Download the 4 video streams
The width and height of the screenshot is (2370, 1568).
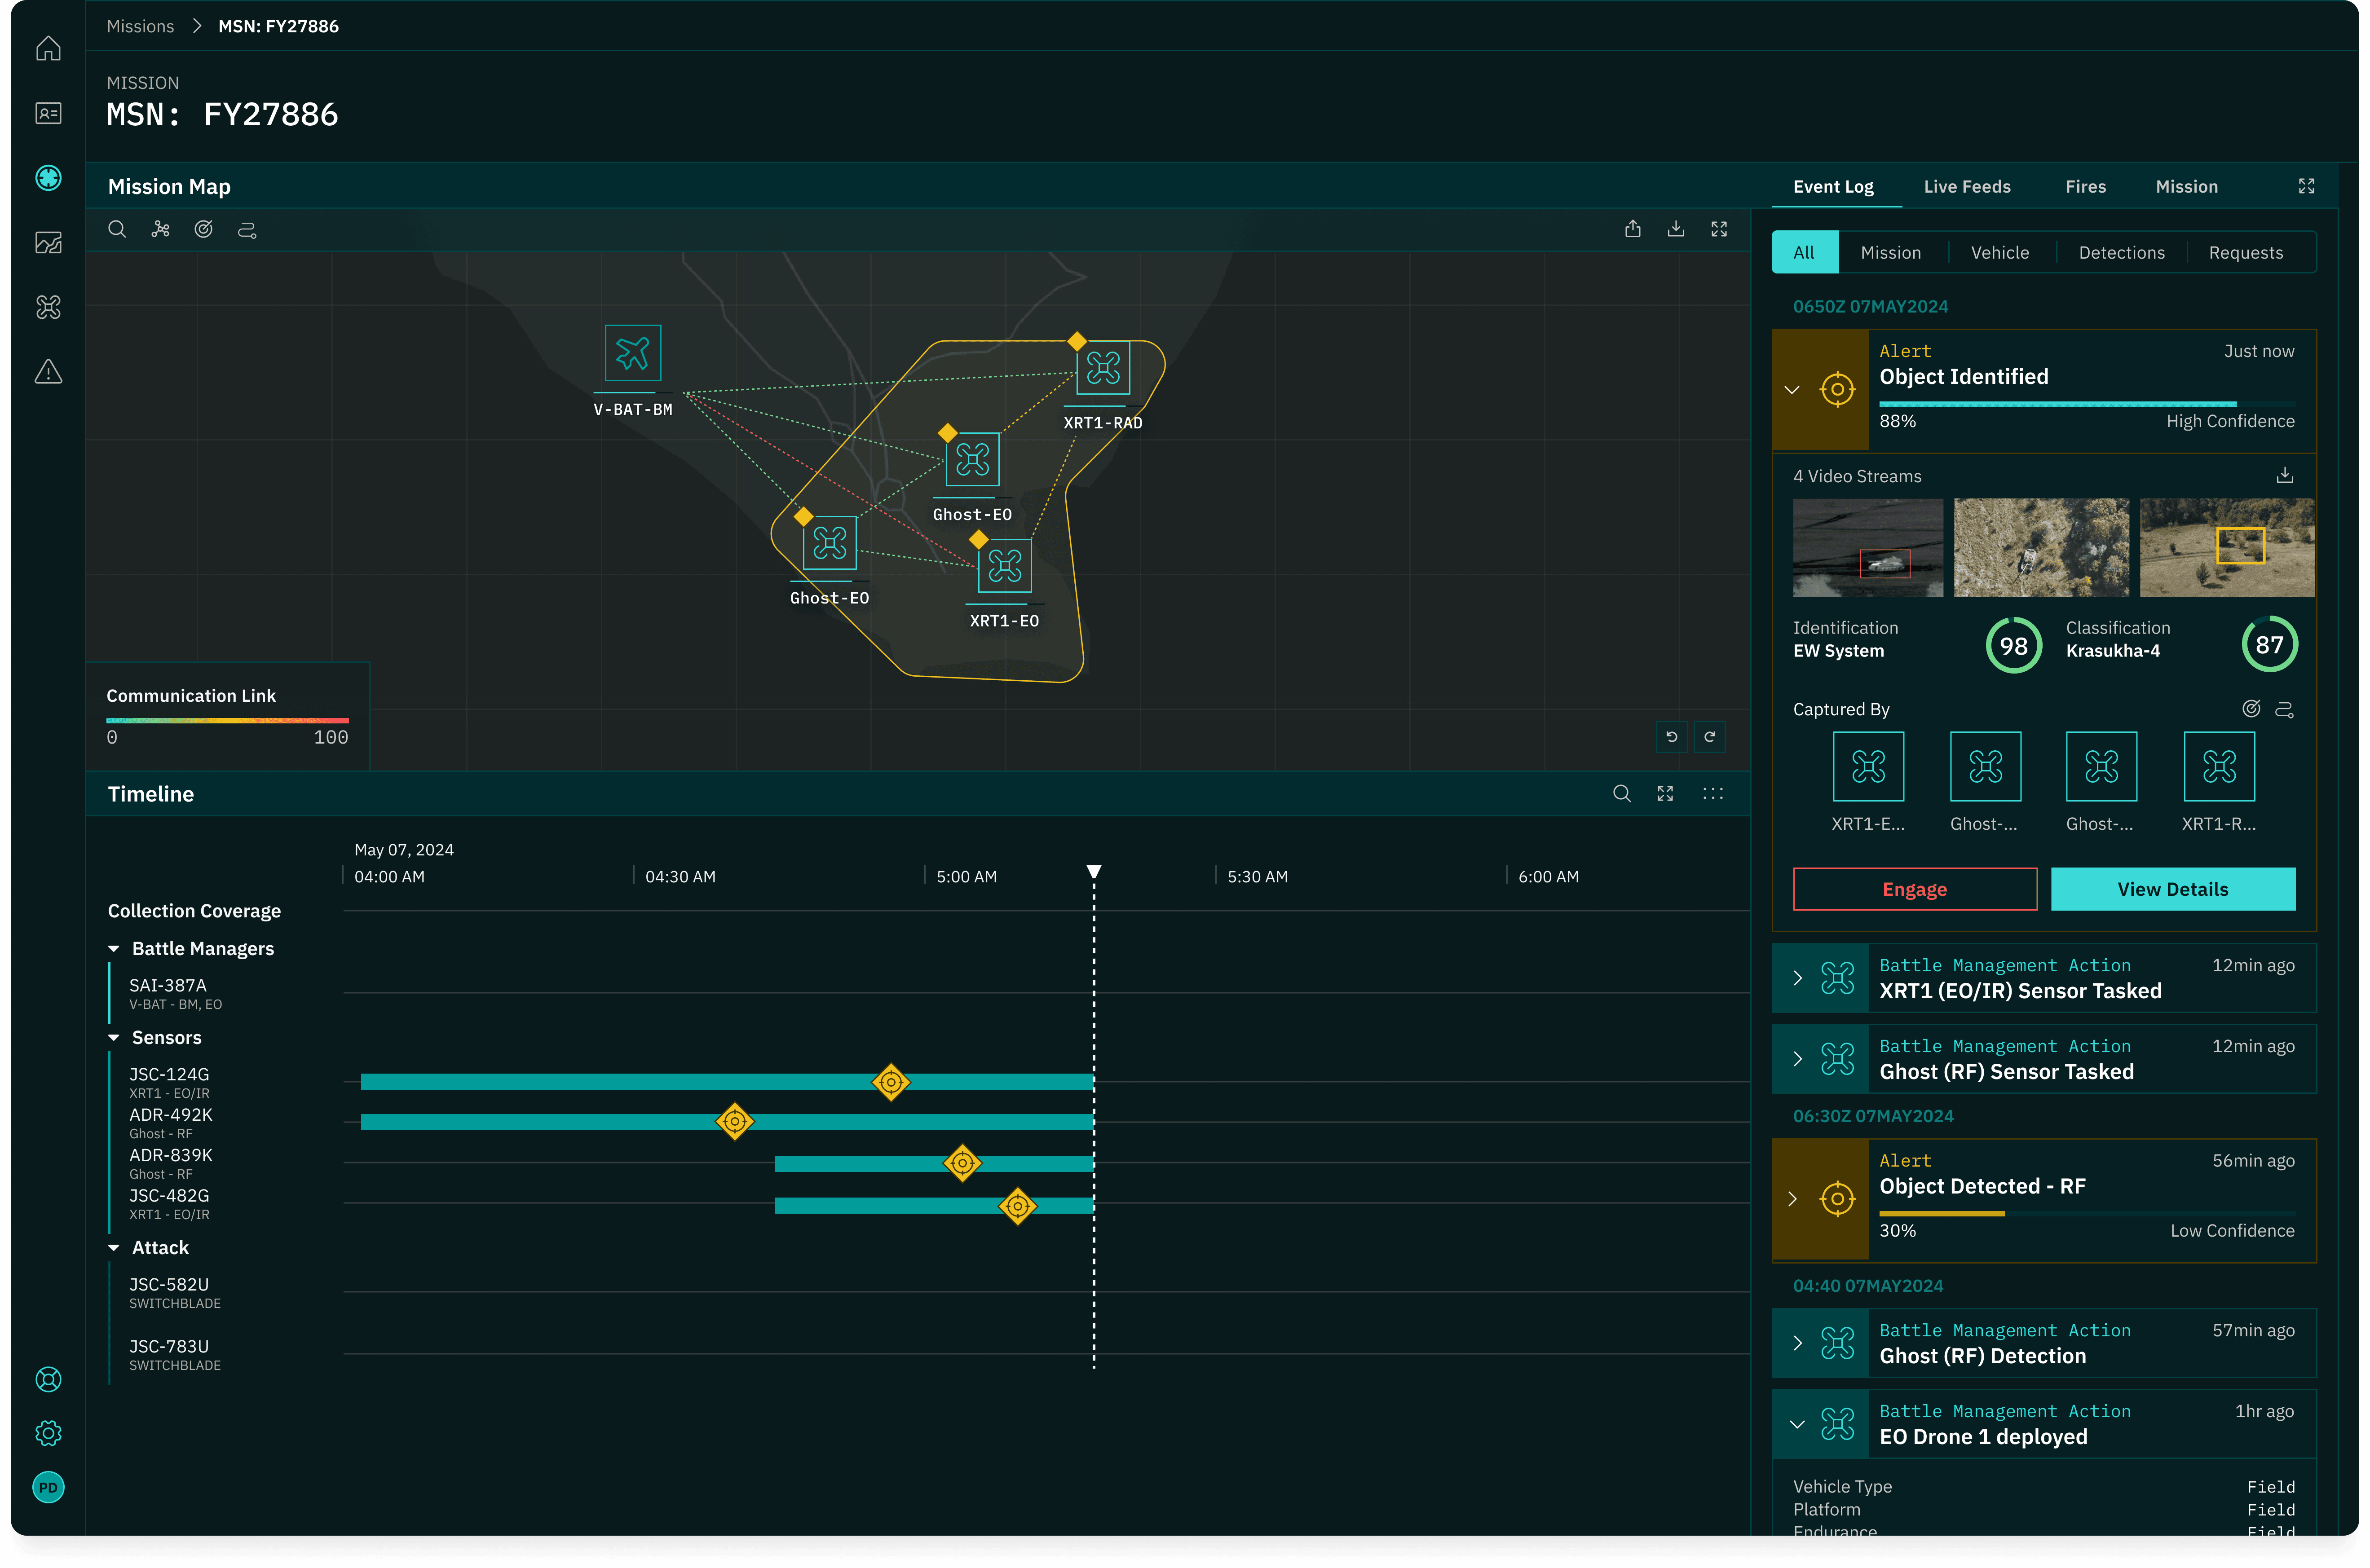2285,476
